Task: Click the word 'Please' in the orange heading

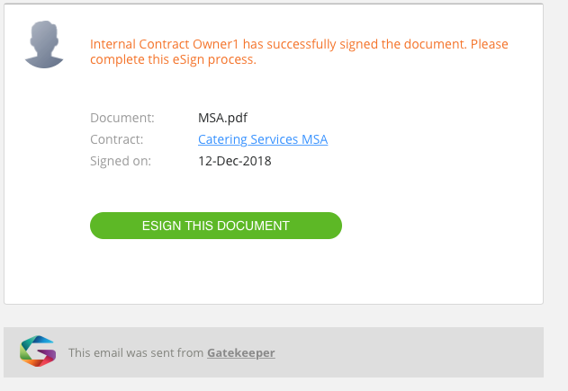Action: (490, 44)
